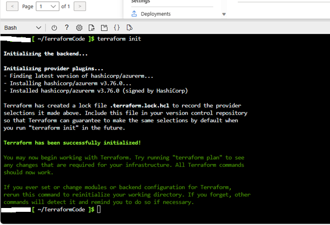The width and height of the screenshot is (330, 225).
Task: Click the last '~/TerraformCode' prompt path
Action: coord(61,210)
